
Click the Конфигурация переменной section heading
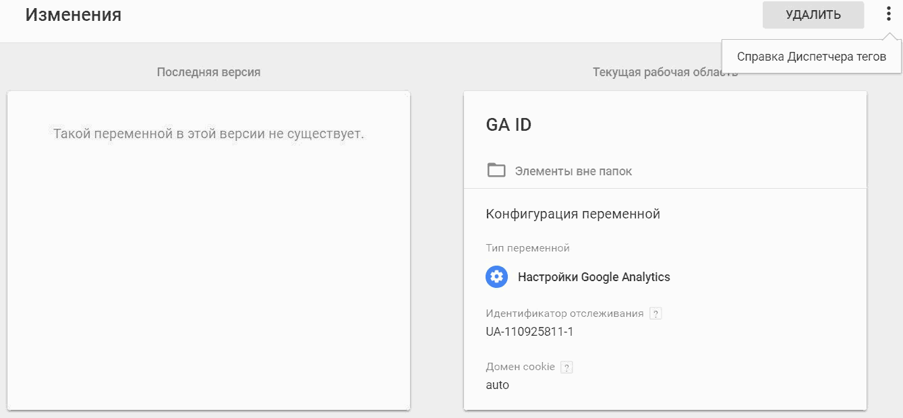click(573, 214)
